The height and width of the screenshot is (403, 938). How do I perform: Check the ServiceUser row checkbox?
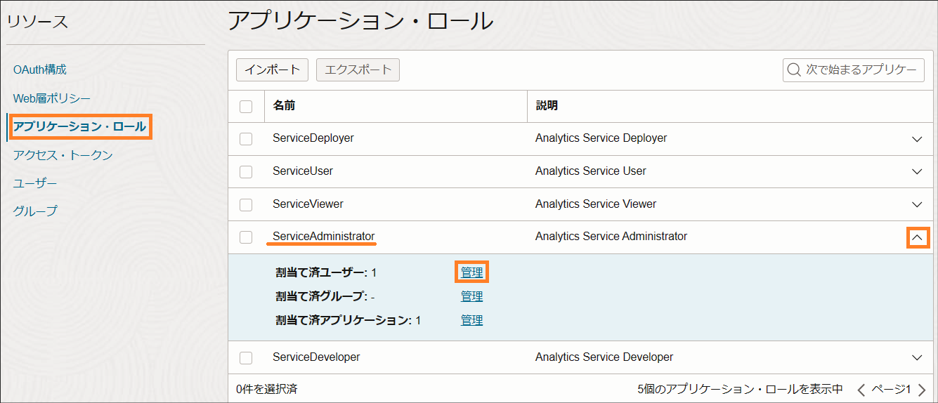point(246,172)
